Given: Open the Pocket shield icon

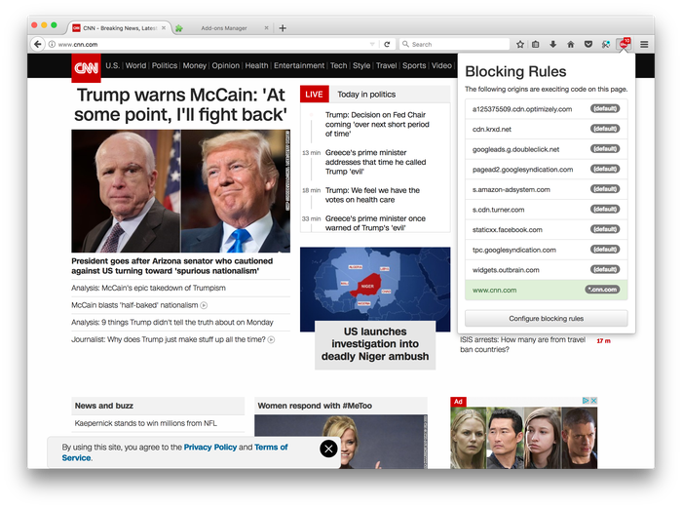Looking at the screenshot, I should pyautogui.click(x=588, y=44).
